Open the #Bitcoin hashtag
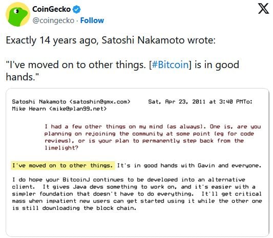 pyautogui.click(x=170, y=64)
